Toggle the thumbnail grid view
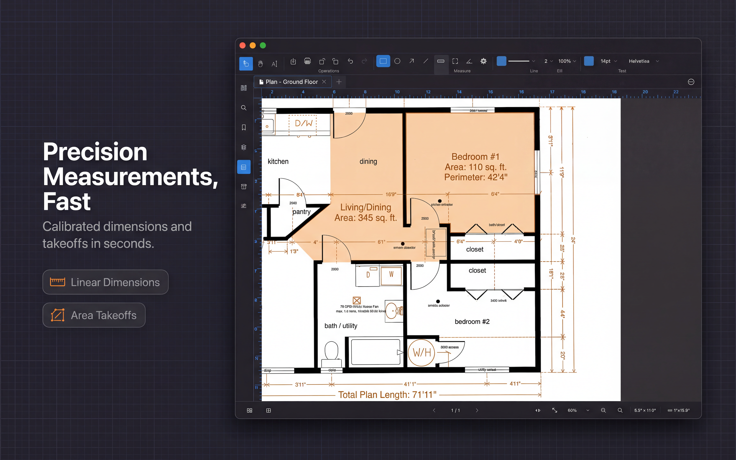Image resolution: width=736 pixels, height=460 pixels. (249, 410)
